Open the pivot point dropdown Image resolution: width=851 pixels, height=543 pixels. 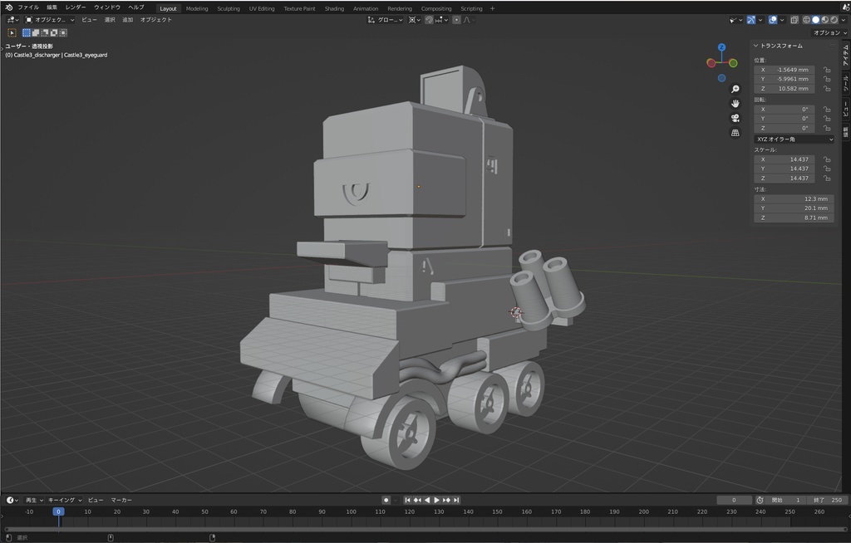click(x=415, y=20)
